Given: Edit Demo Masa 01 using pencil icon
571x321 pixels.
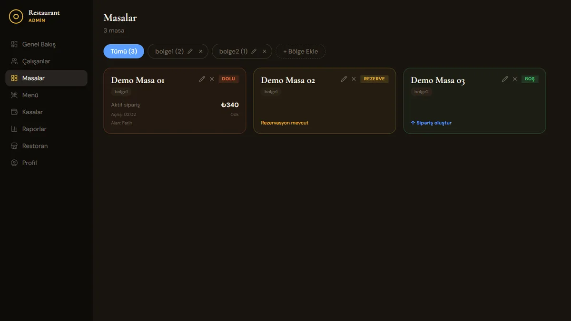Looking at the screenshot, I should click(x=202, y=79).
